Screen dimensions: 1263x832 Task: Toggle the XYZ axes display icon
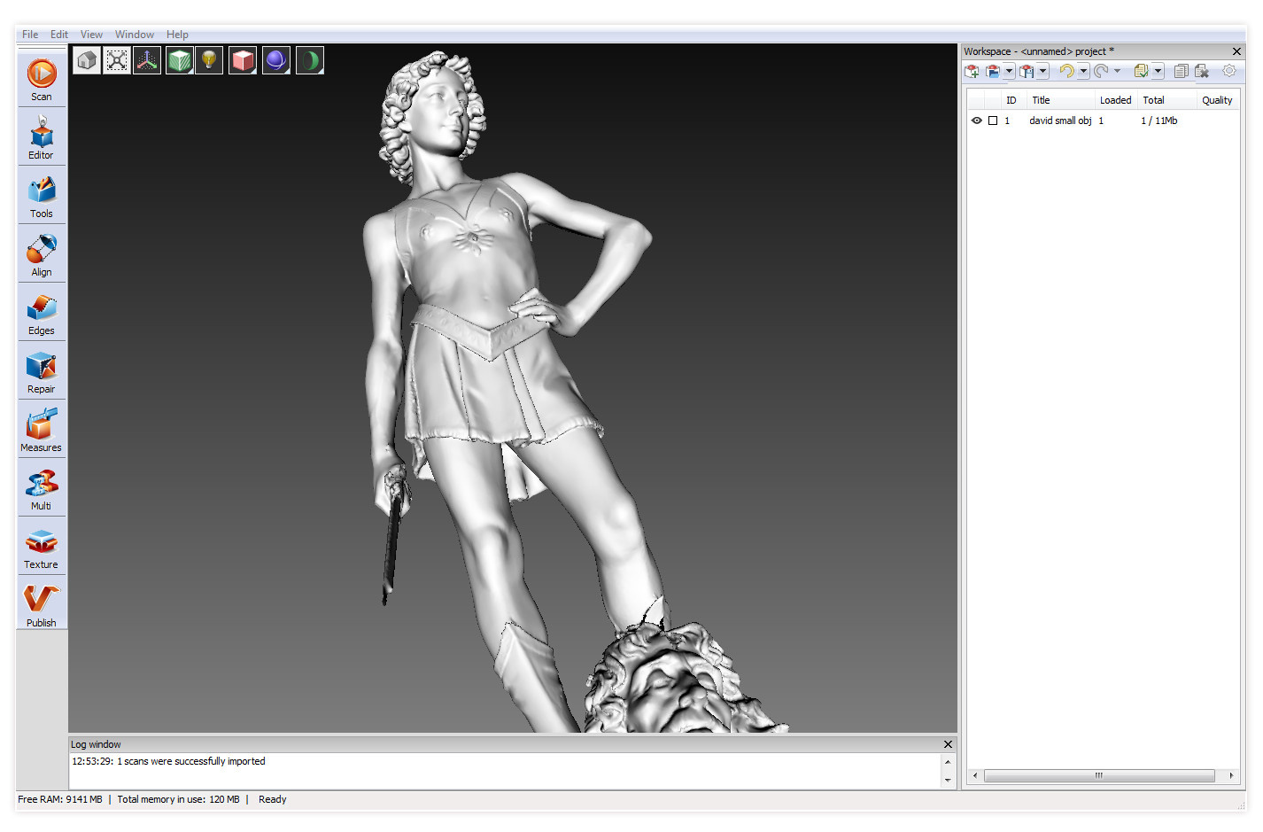(x=147, y=60)
